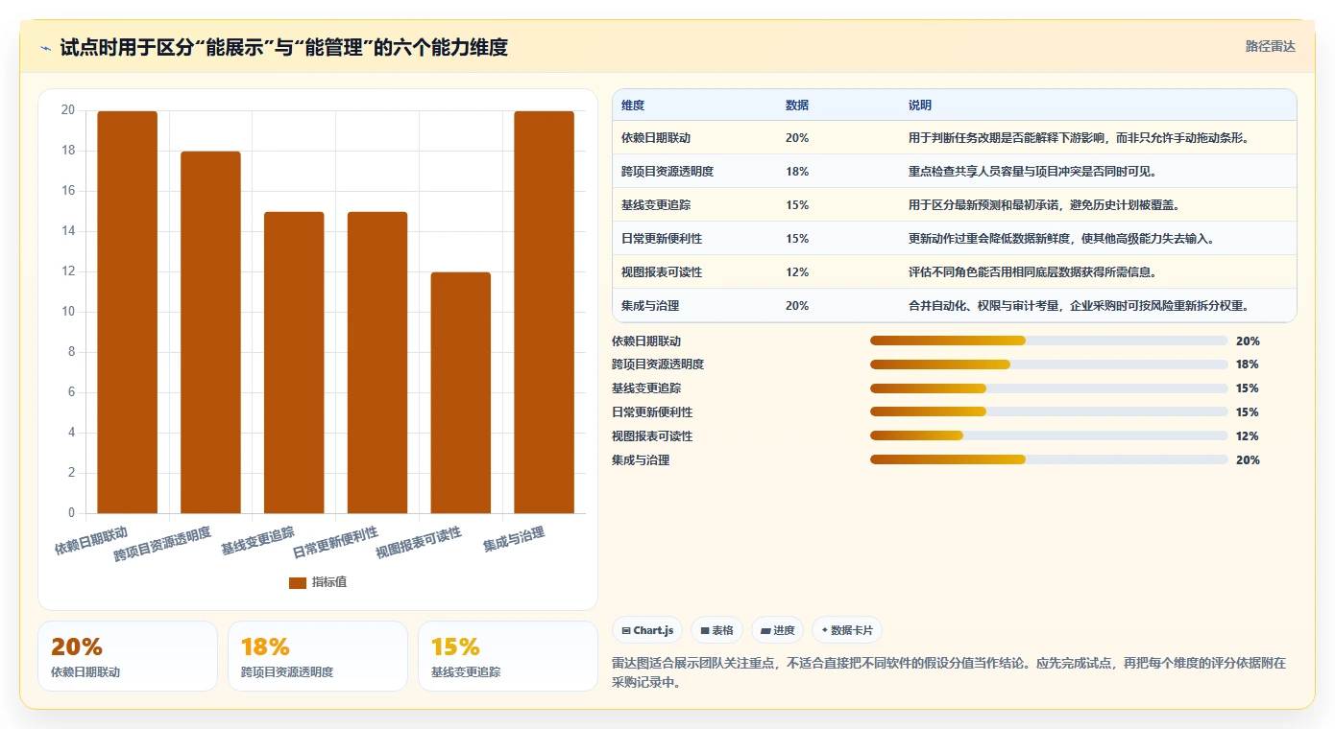
Task: Select the 数据卡片 chip
Action: click(846, 630)
